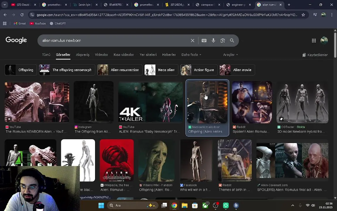Open a new browser tab
Screen dimensions: 337x211
click(x=289, y=4)
